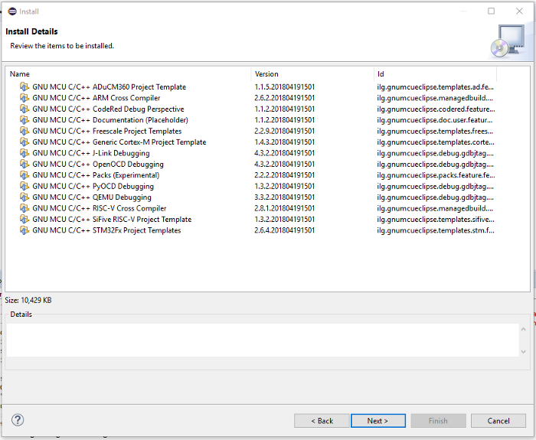Open the help question mark icon

pos(18,420)
